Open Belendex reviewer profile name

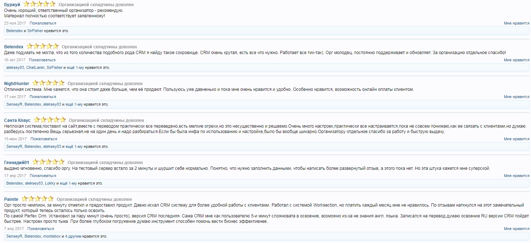tap(14, 47)
